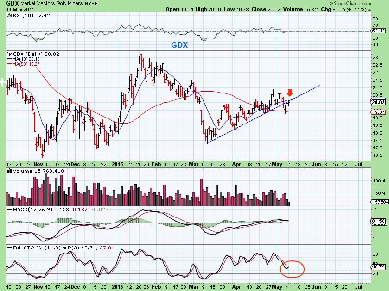389x291 pixels.
Task: Click the MA(50) 19.37 legend entry
Action: pos(26,64)
